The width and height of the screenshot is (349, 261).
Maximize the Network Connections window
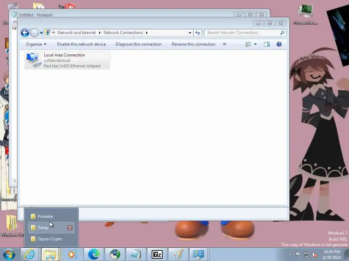[x=270, y=23]
